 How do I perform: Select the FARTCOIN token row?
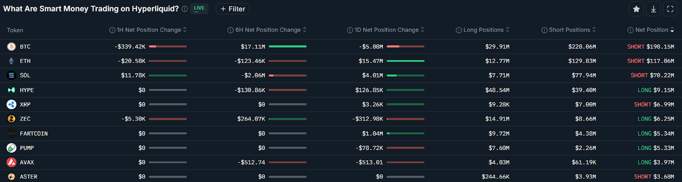pos(341,134)
